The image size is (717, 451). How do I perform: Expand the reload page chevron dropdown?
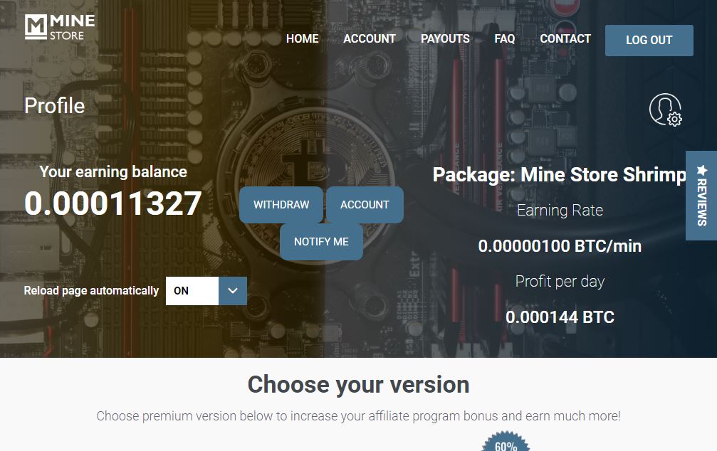click(x=233, y=291)
